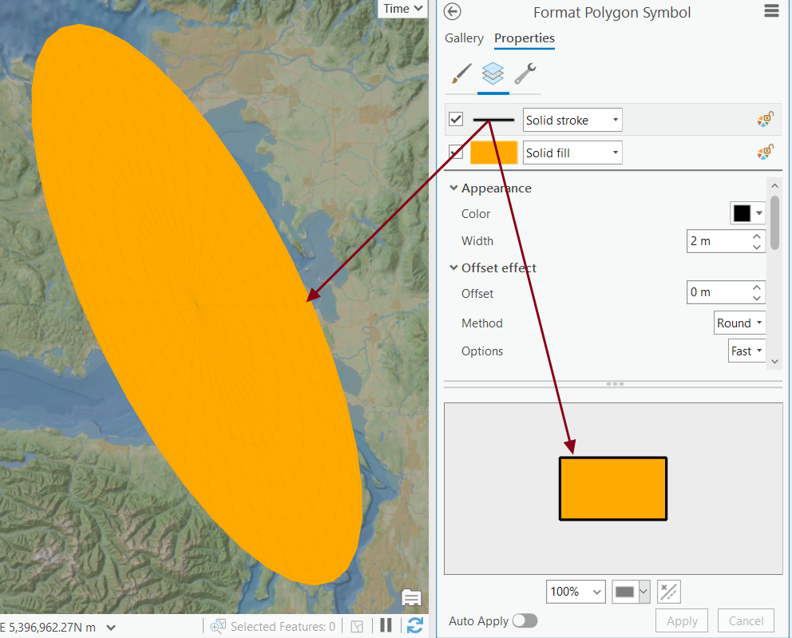Uncheck the Solid stroke layer checkbox
Viewport: 792px width, 638px height.
456,119
